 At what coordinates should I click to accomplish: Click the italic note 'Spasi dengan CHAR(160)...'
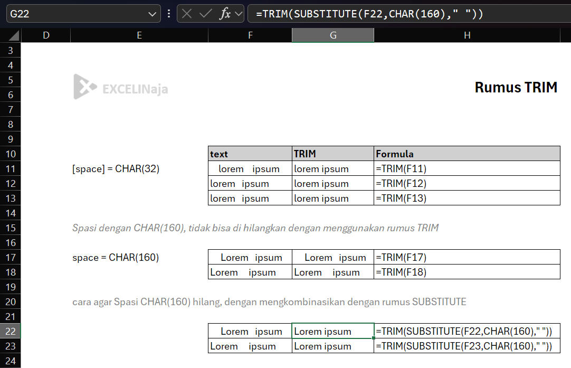click(x=255, y=228)
